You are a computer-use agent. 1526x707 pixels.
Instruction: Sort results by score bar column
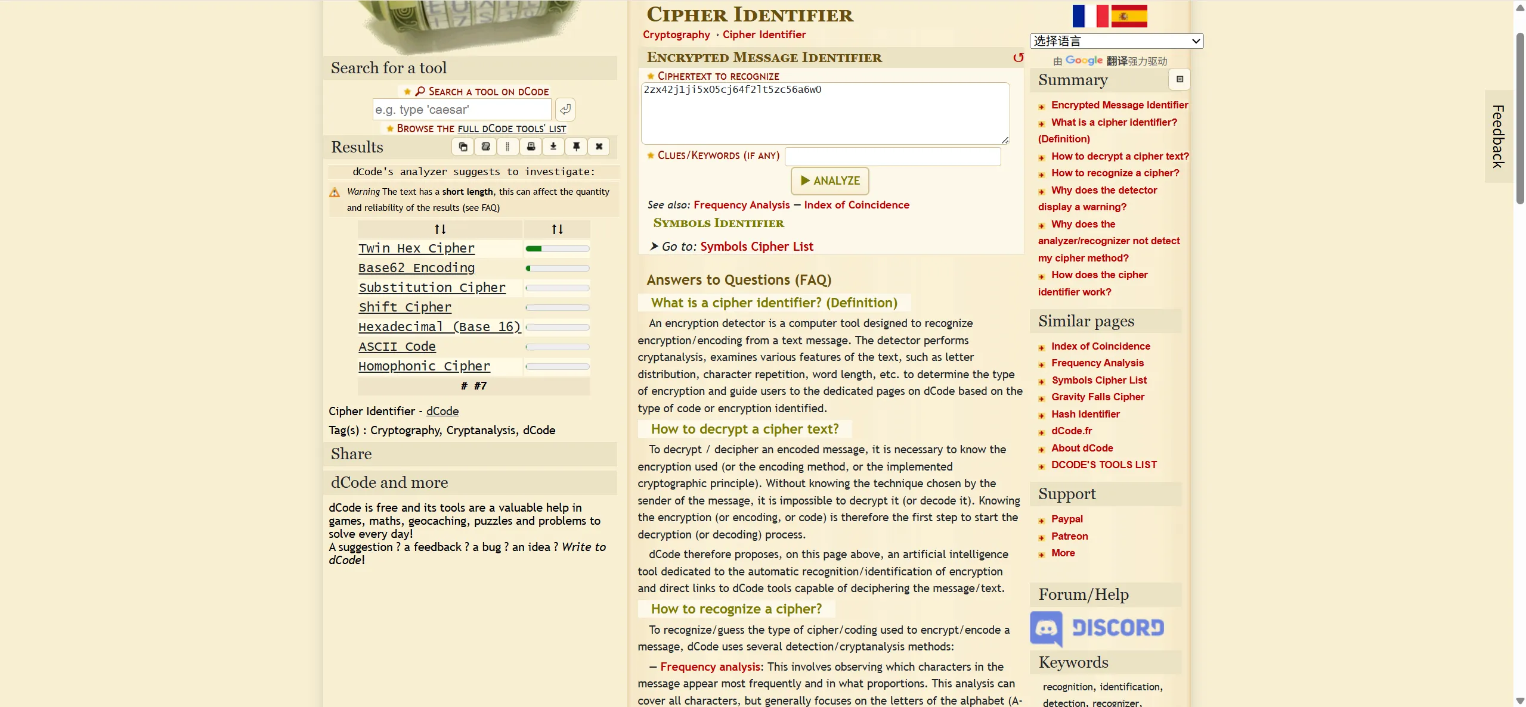[557, 229]
